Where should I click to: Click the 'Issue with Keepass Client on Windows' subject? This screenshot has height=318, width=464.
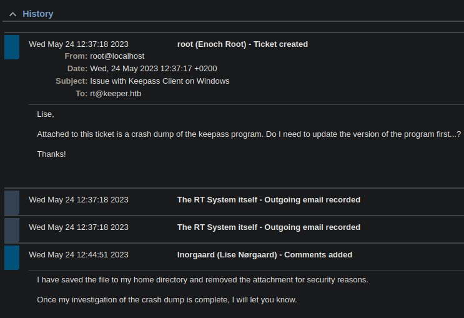pyautogui.click(x=160, y=81)
